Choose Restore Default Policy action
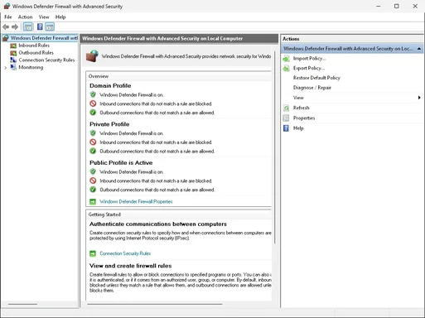The image size is (425, 318). pos(316,78)
